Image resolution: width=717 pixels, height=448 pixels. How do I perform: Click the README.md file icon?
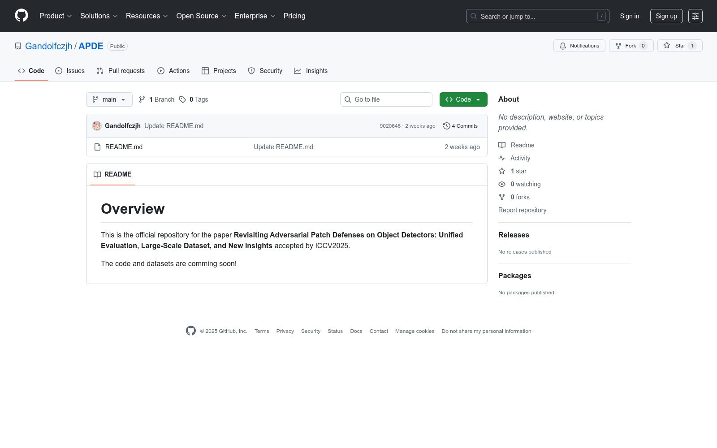97,147
